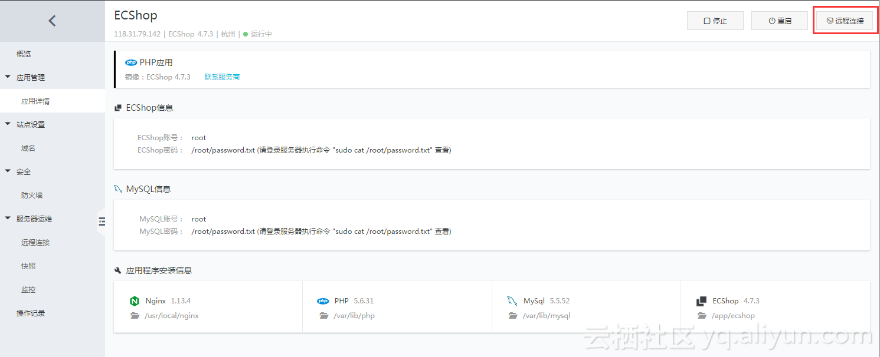Click the ECShop page title
880x357 pixels.
click(136, 15)
